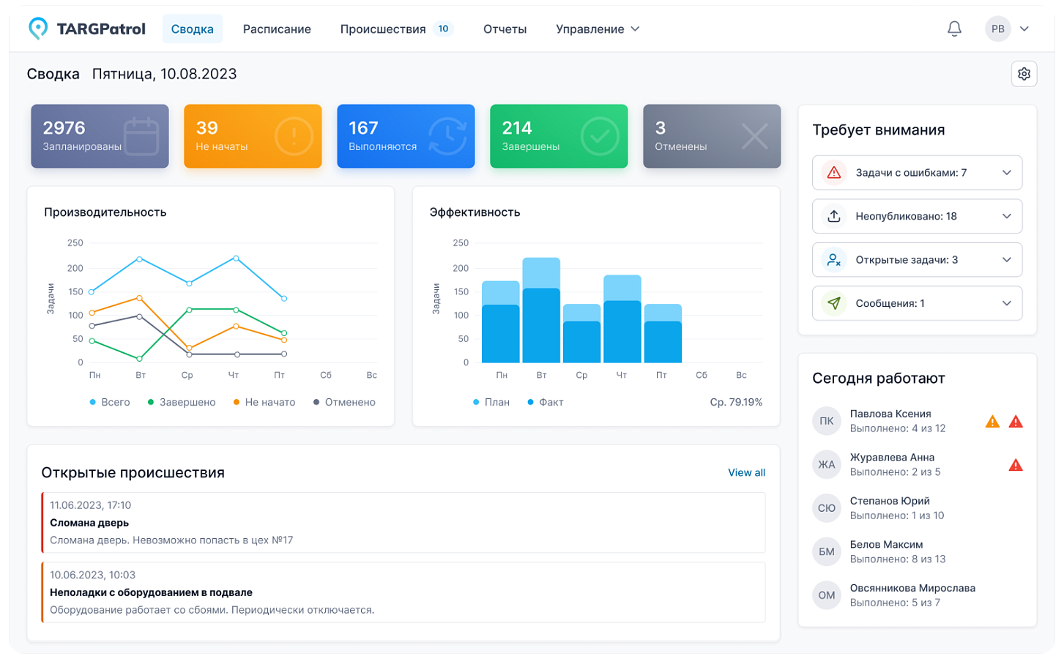Switch to the Расписание tab
Image resolution: width=1064 pixels, height=659 pixels.
pos(277,29)
